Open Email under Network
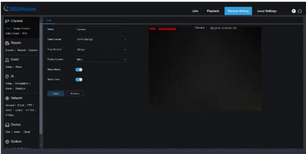Screen dimensions: 306x154 pyautogui.click(x=21, y=105)
